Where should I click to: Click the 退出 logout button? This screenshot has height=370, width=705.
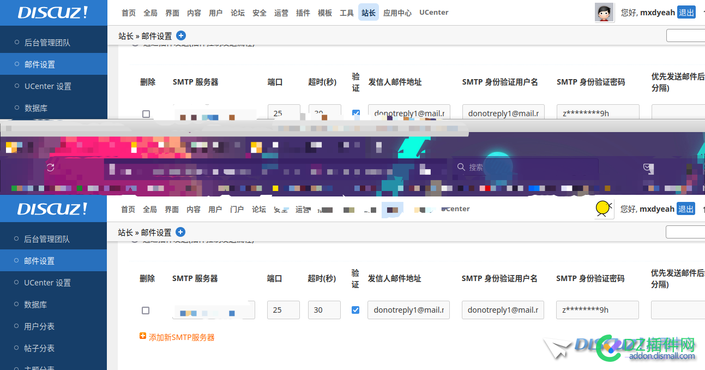[x=686, y=12]
